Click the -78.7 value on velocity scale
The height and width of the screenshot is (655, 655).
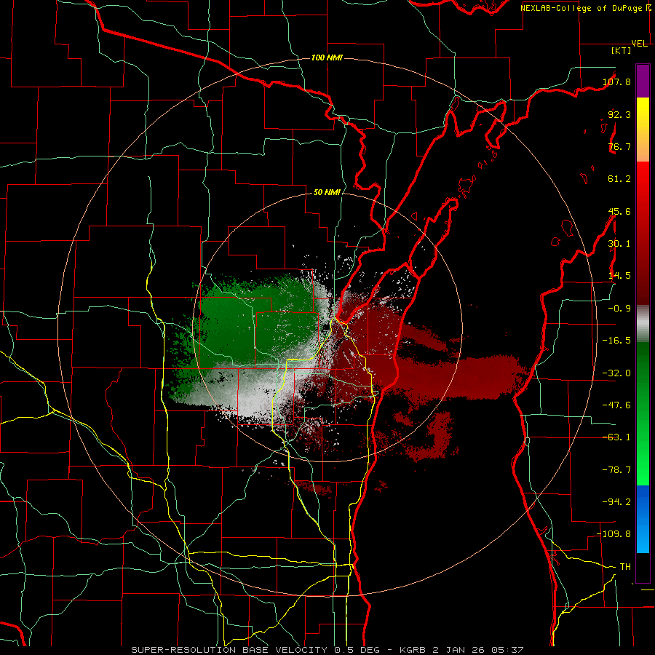(x=616, y=470)
